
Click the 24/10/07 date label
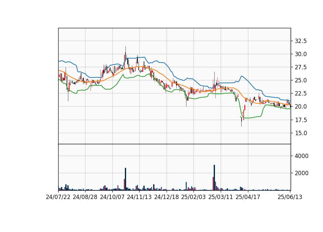pyautogui.click(x=112, y=197)
